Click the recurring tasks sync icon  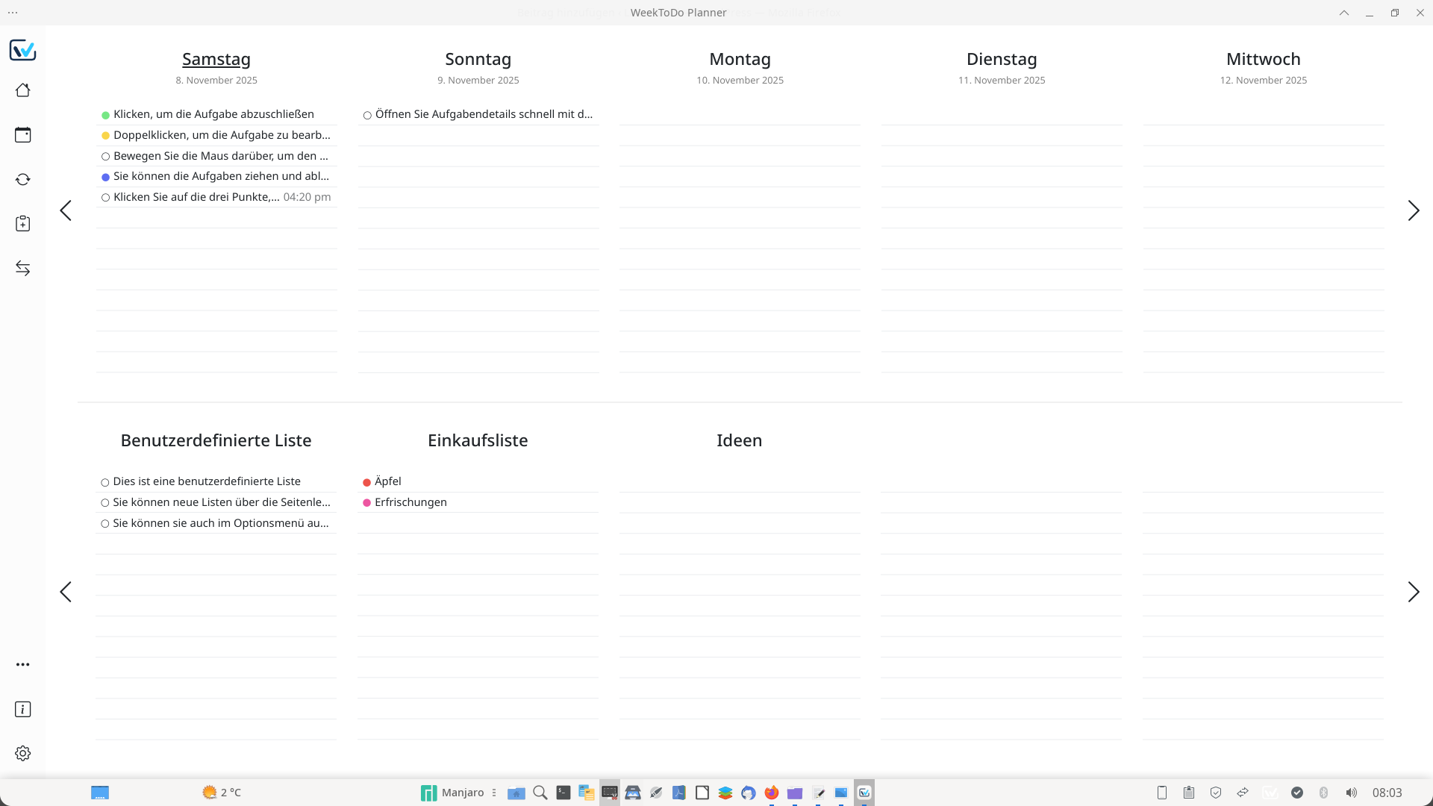[22, 179]
